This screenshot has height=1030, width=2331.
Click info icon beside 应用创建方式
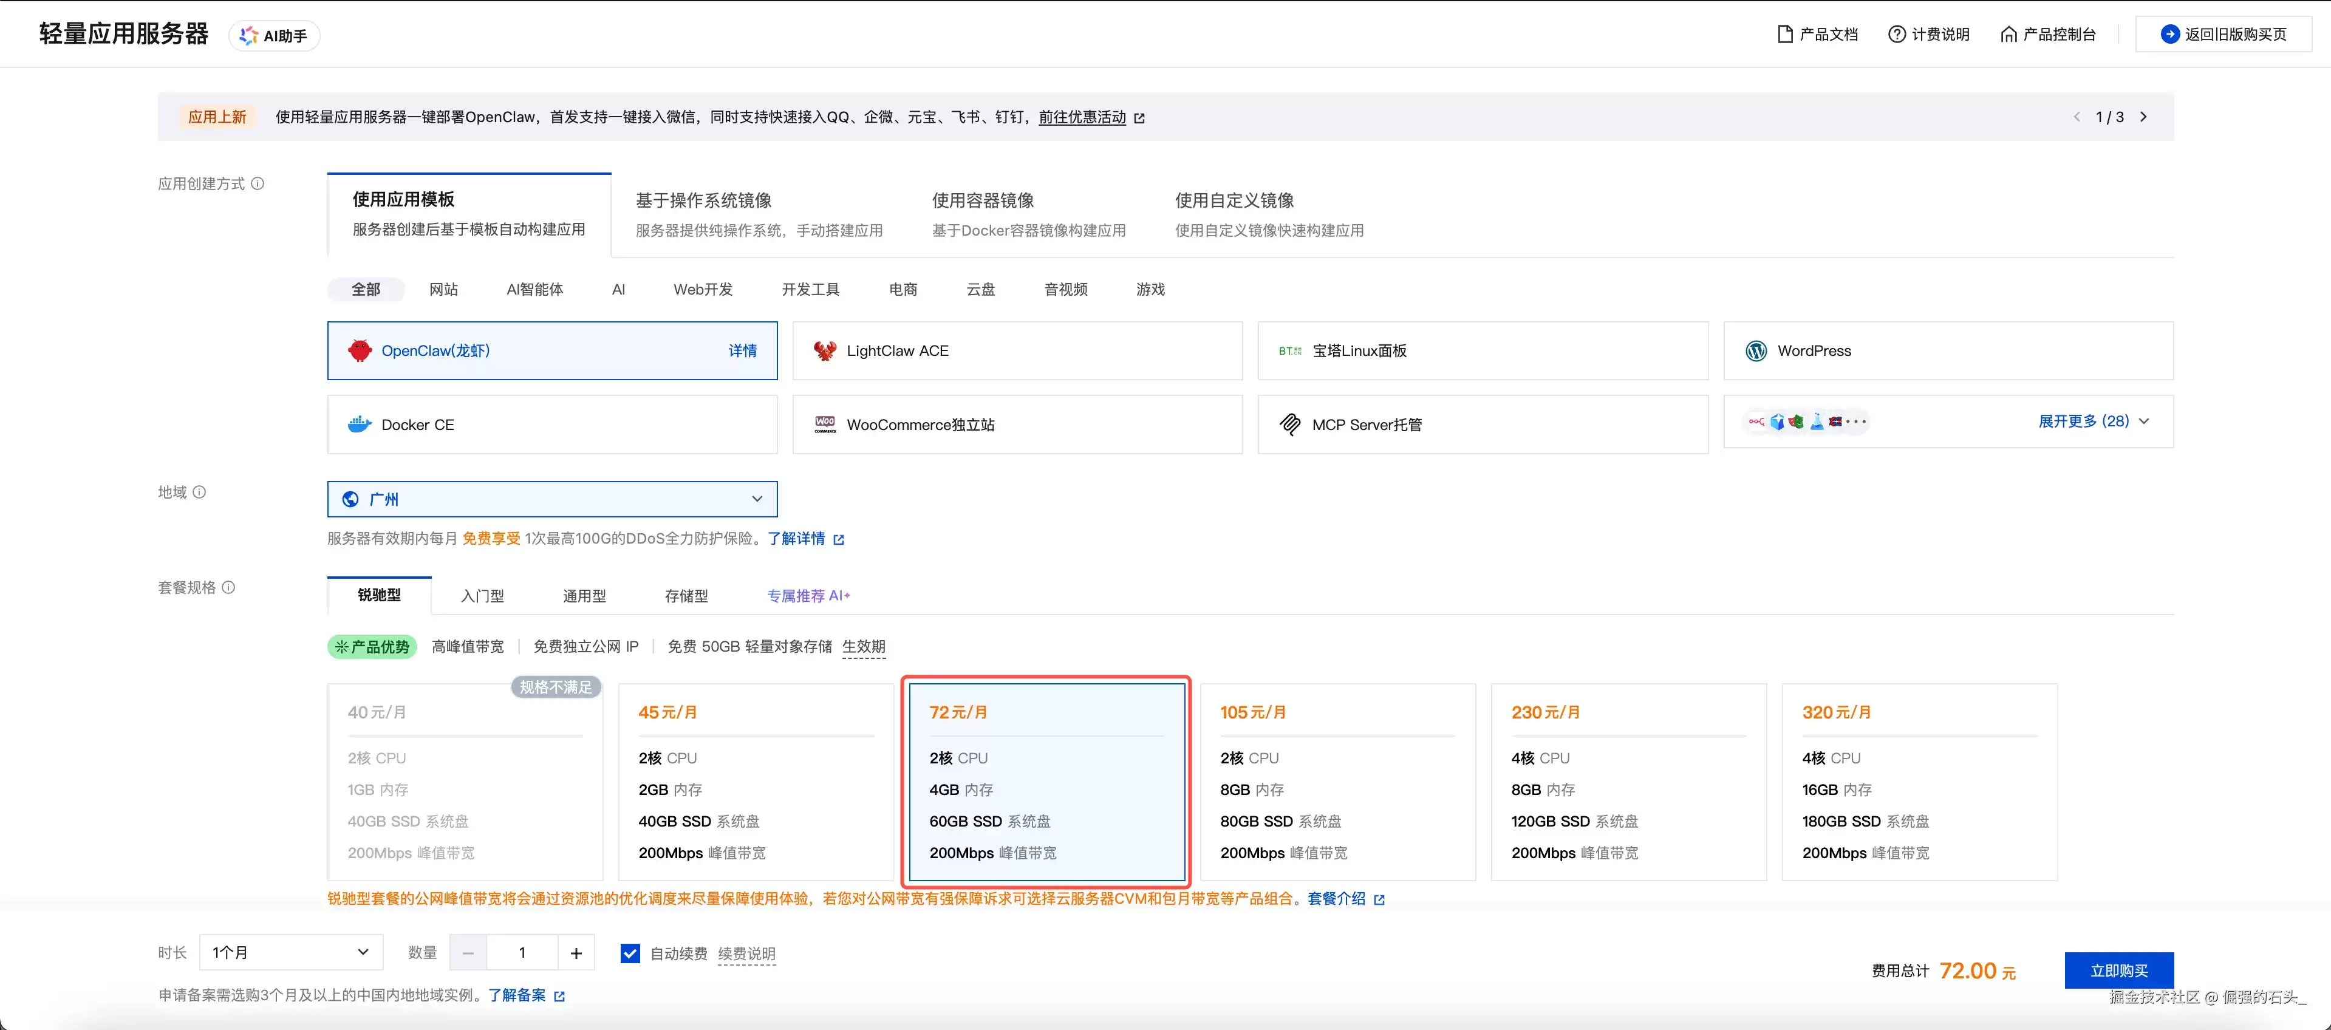point(258,184)
